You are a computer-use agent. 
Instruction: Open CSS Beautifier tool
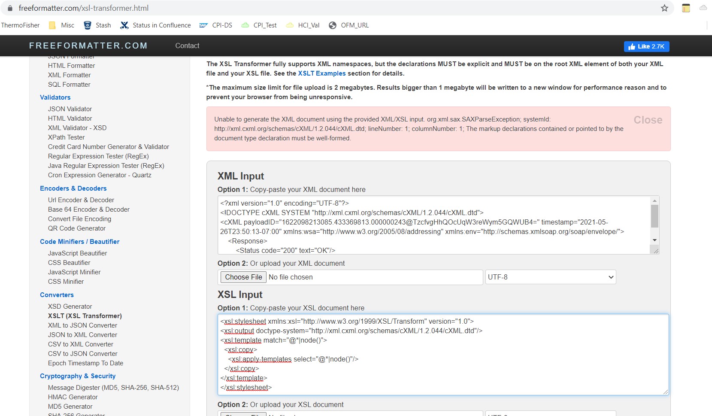[69, 263]
